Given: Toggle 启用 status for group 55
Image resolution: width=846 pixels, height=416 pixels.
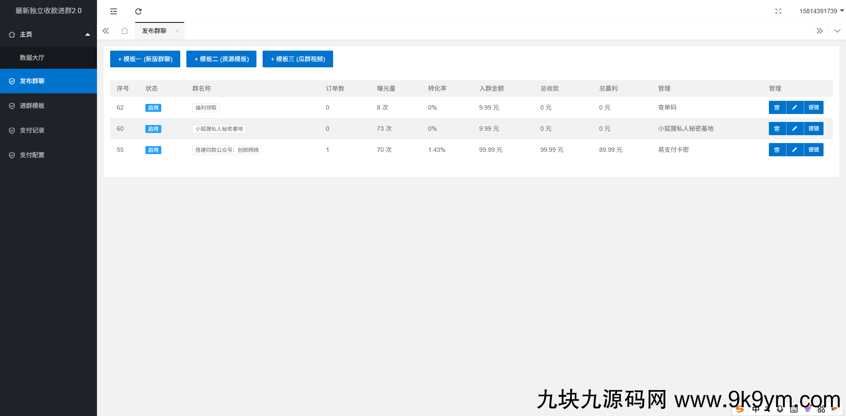Looking at the screenshot, I should (x=153, y=150).
